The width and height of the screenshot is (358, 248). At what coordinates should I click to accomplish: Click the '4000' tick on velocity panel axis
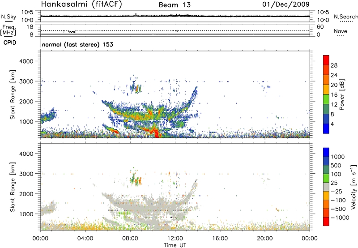coord(26,154)
